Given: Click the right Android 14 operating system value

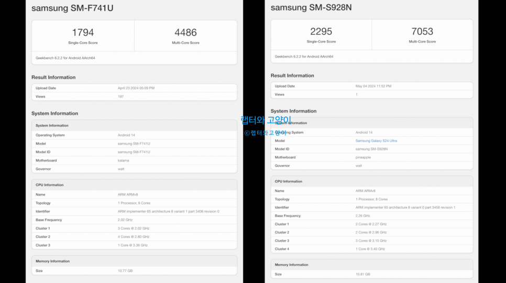Looking at the screenshot, I should [x=364, y=132].
